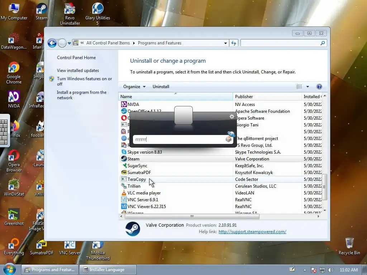This screenshot has width=367, height=275.
Task: Click the vertical scrollbar down arrow
Action: point(324,211)
